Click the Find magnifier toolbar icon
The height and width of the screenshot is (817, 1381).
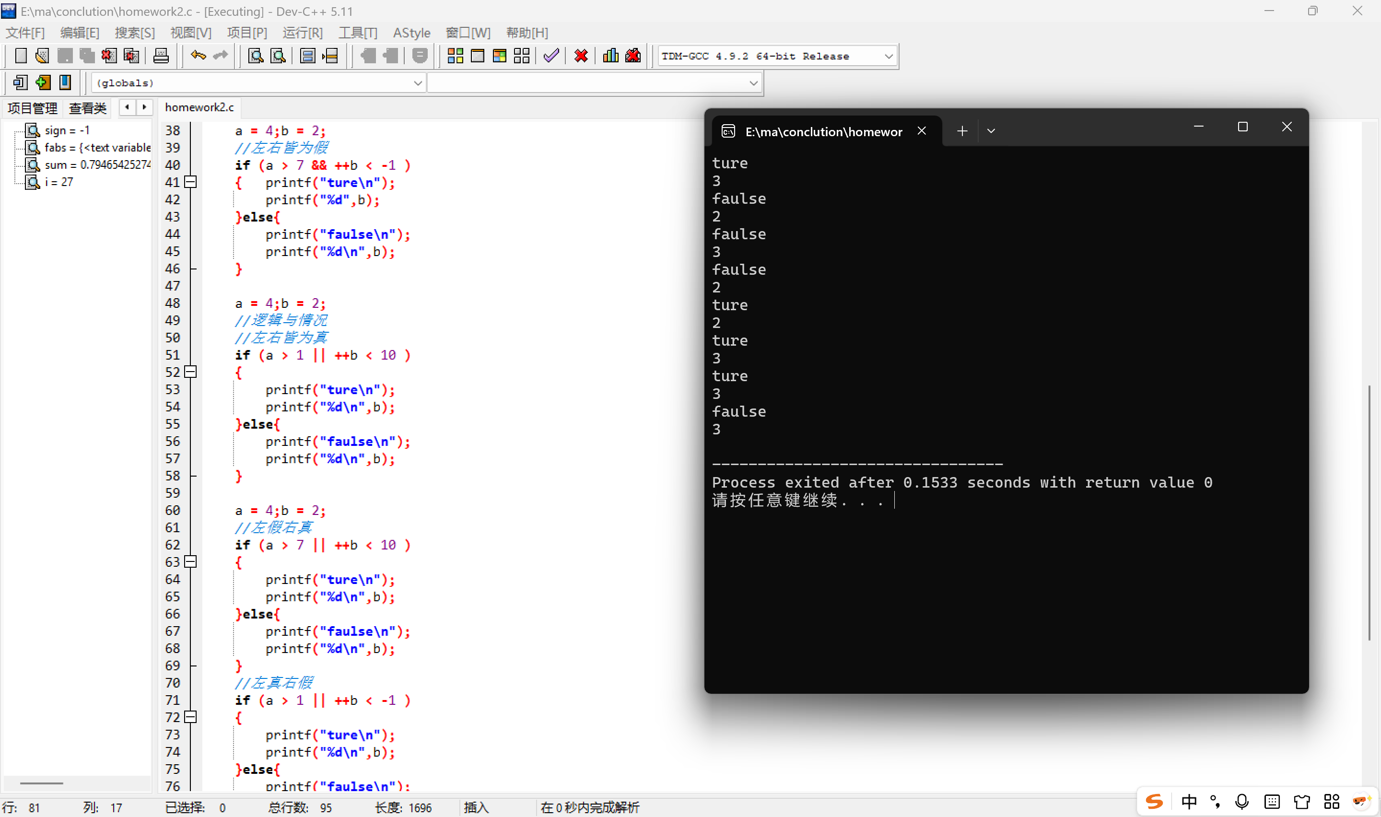(x=256, y=56)
